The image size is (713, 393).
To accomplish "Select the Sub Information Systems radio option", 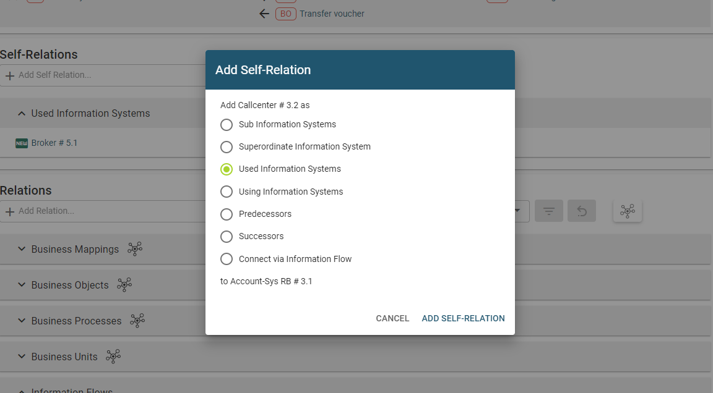I will pos(227,125).
